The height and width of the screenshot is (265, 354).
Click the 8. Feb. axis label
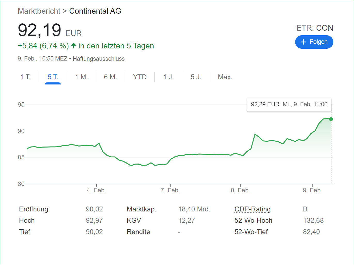(240, 190)
